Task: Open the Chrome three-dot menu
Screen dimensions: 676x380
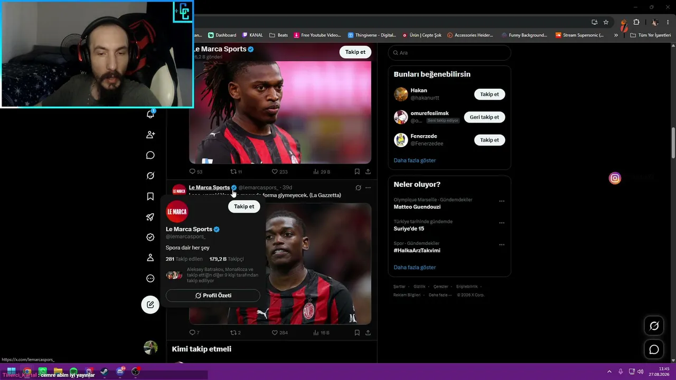Action: point(668,22)
